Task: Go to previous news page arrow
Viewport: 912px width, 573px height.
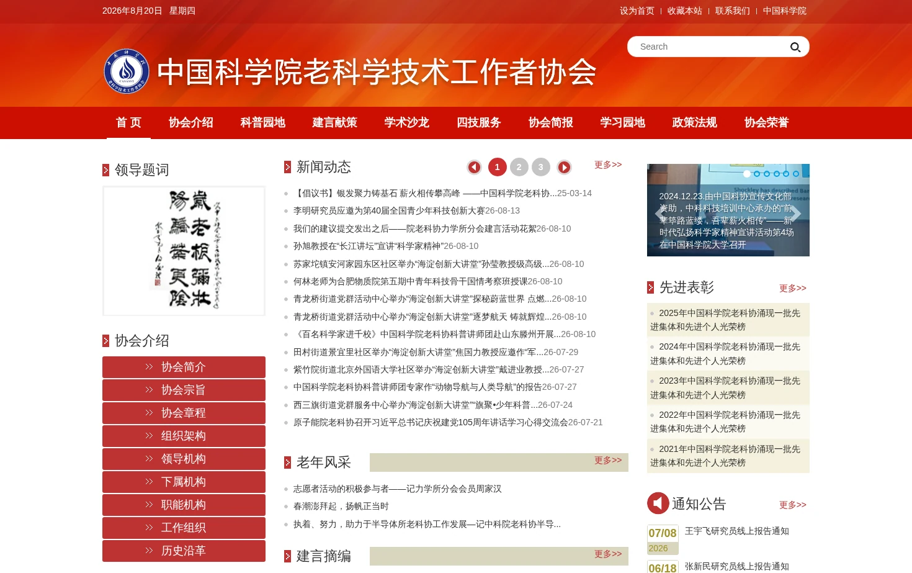Action: pyautogui.click(x=474, y=167)
